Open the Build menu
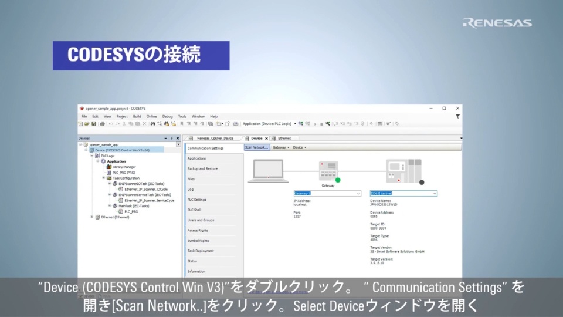The image size is (563, 317). pyautogui.click(x=137, y=116)
